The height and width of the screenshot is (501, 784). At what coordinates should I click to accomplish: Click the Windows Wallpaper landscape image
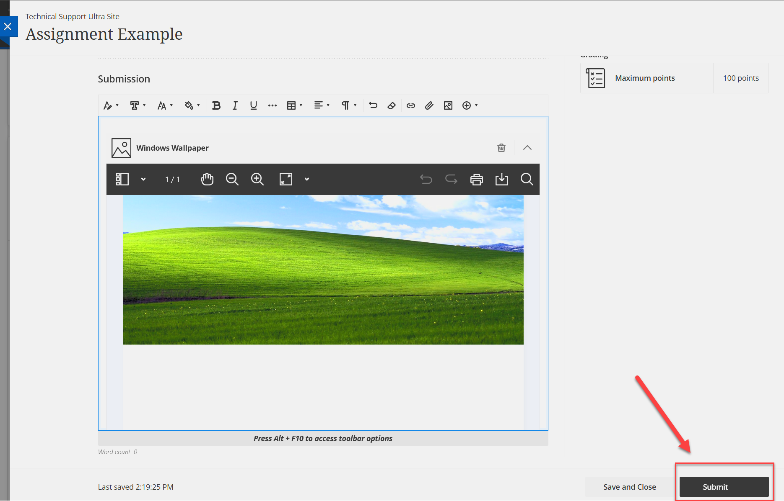coord(323,270)
